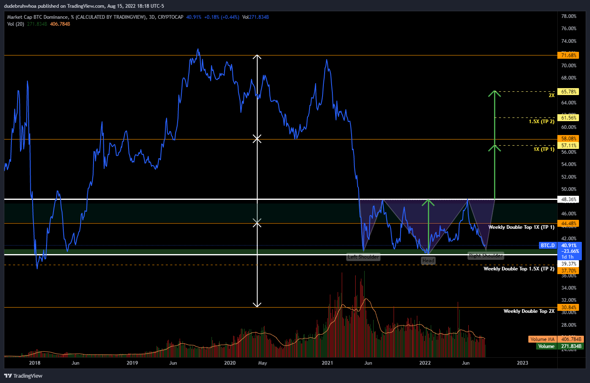Screen dimensions: 590x383
Task: Click the 65.78% 2X target label
Action: (569, 92)
